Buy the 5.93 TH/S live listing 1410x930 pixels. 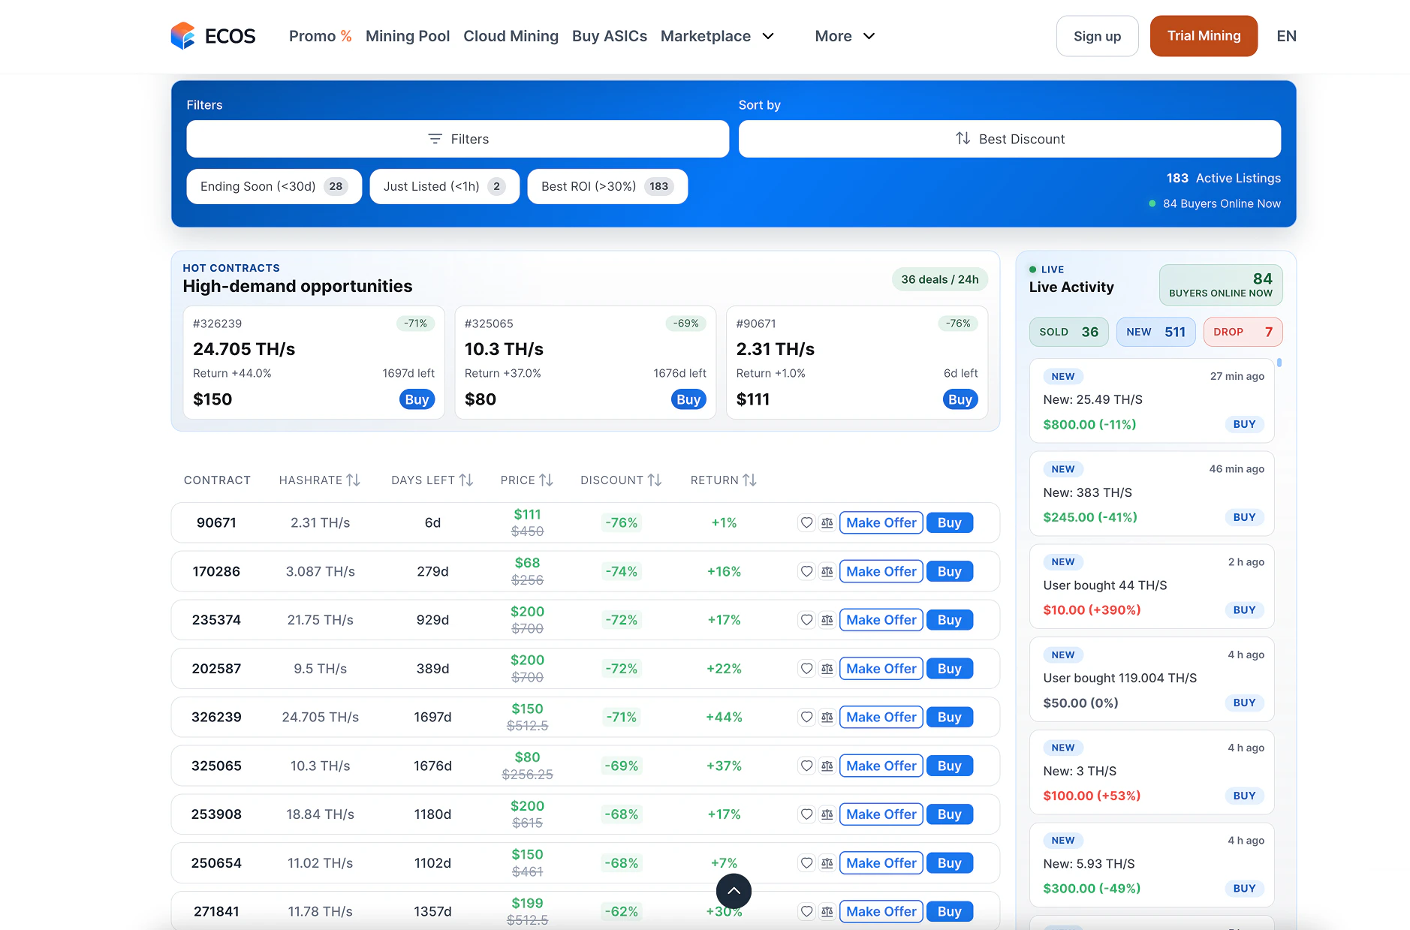tap(1244, 889)
